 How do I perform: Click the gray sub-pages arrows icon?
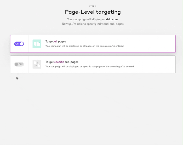tap(37, 64)
